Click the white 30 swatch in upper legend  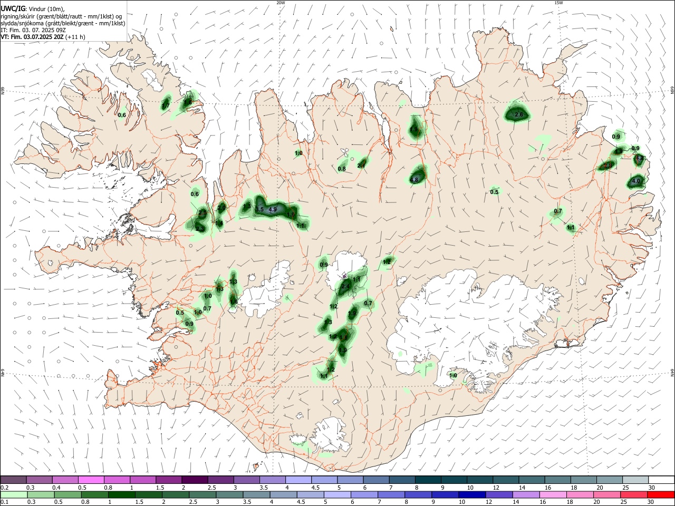coord(661,480)
